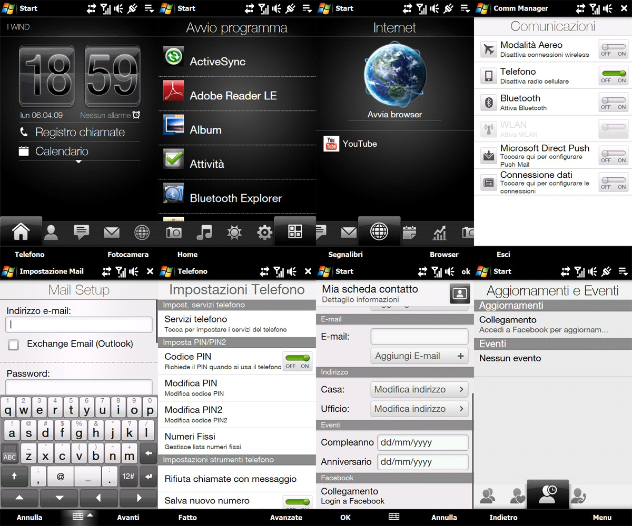Tap the YouTube icon

(x=331, y=144)
